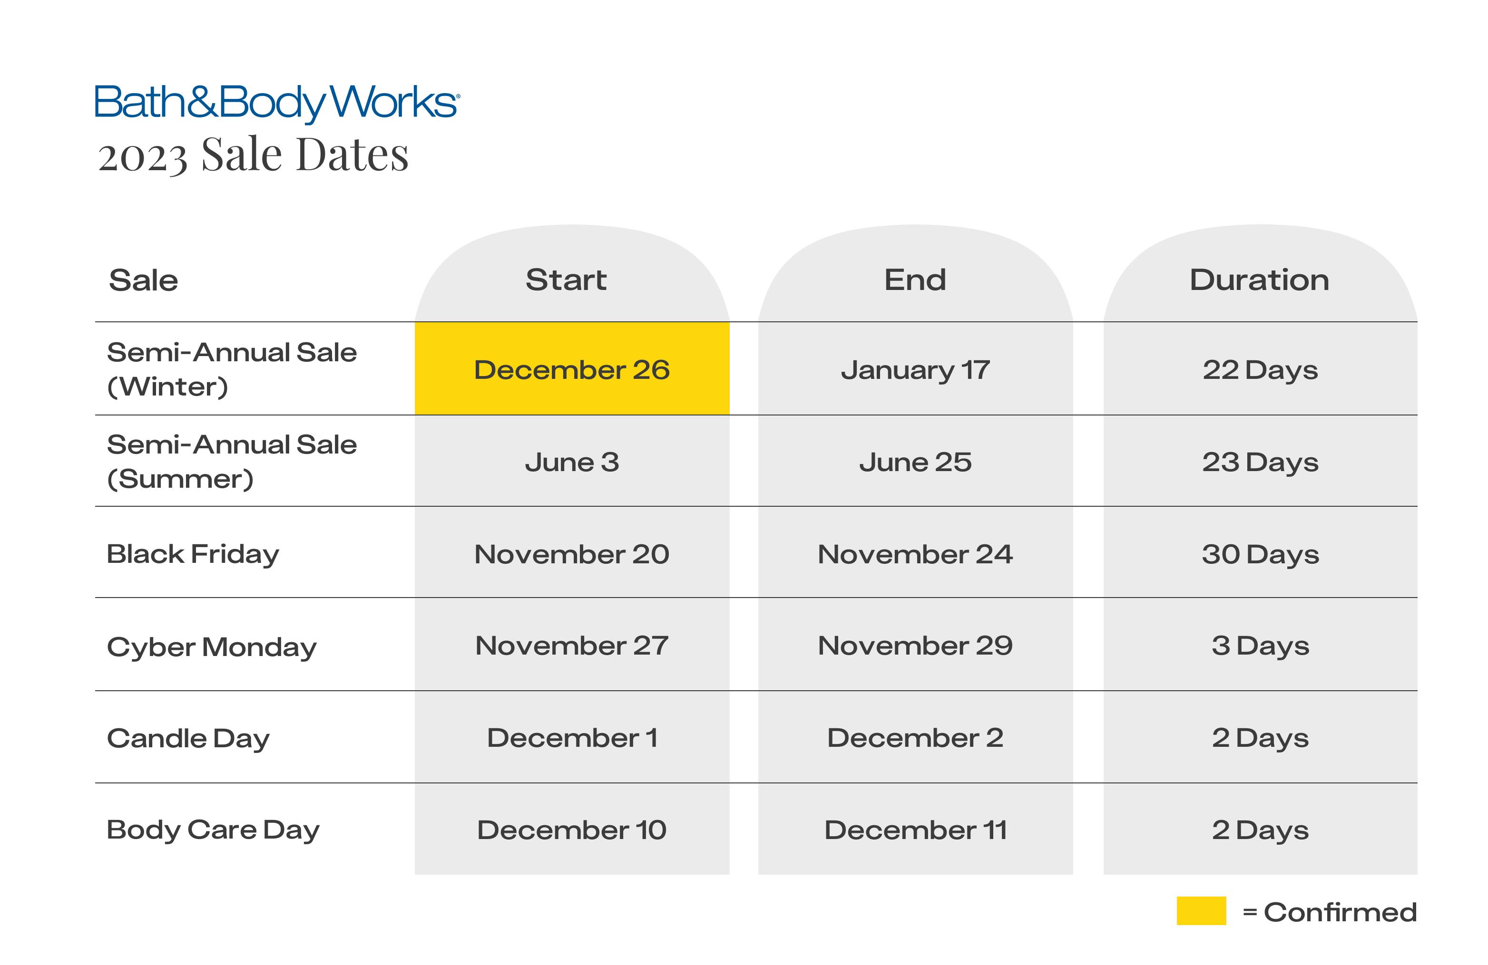1488x965 pixels.
Task: Click the Body Care Day row label
Action: [x=213, y=830]
